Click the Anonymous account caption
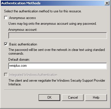The width and height of the screenshot is (111, 109). [x=23, y=30]
